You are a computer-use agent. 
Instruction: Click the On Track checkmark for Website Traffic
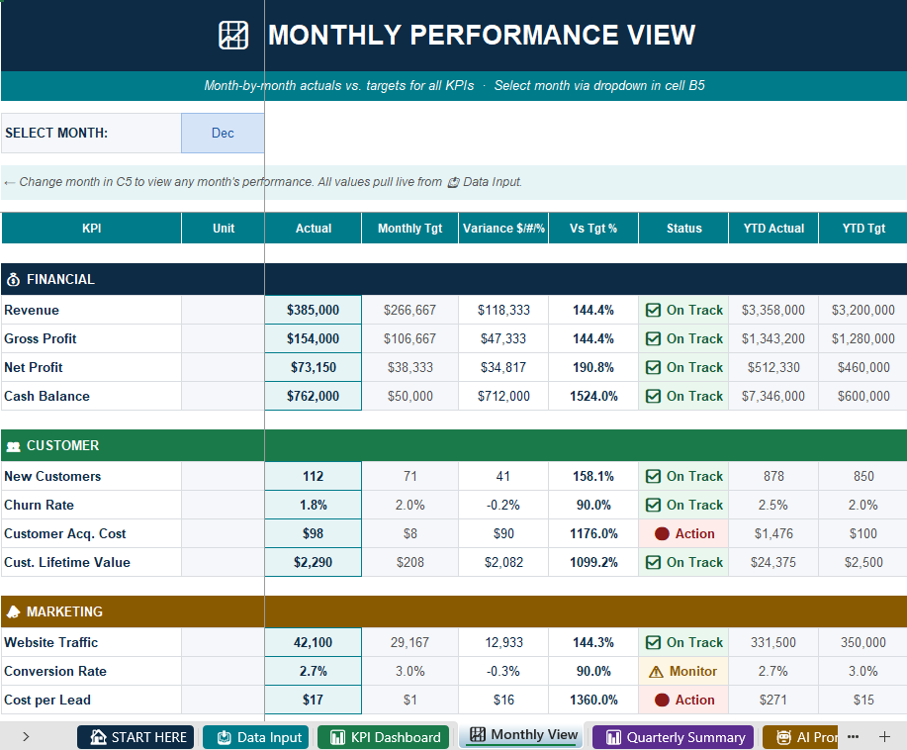click(x=653, y=642)
